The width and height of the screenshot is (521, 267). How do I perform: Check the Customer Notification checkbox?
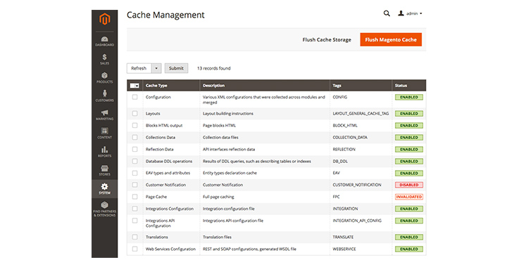tap(135, 185)
